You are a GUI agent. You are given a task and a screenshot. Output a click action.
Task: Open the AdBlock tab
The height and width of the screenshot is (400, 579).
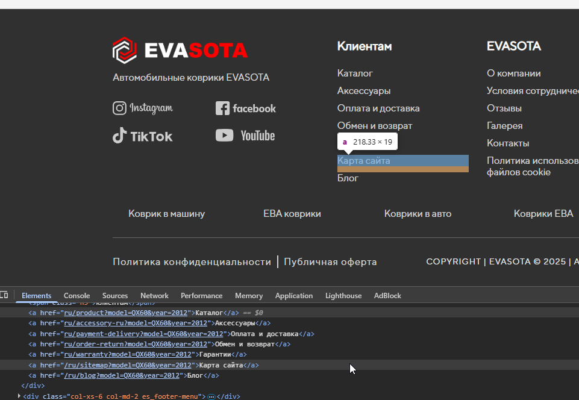click(387, 295)
